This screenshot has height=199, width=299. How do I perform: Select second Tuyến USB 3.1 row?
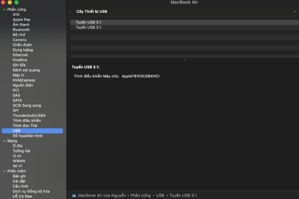coord(184,27)
